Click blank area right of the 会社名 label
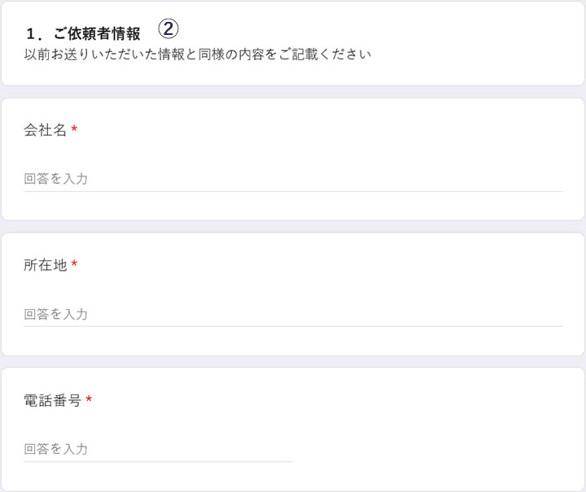The height and width of the screenshot is (492, 586). tap(326, 130)
